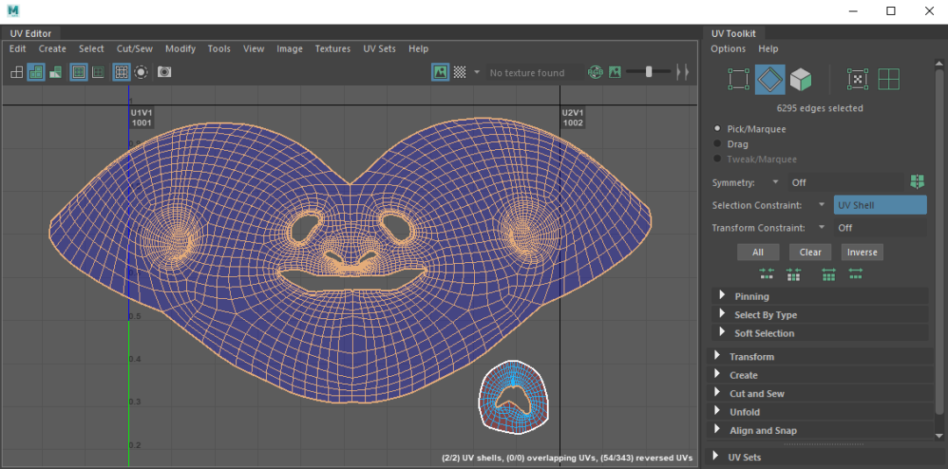This screenshot has width=948, height=469.
Task: Open the Cut/Sew menu
Action: point(135,49)
